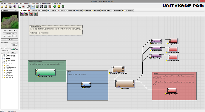Click the terrain extents toolbar icon
This screenshot has width=205, height=112.
[19, 7]
